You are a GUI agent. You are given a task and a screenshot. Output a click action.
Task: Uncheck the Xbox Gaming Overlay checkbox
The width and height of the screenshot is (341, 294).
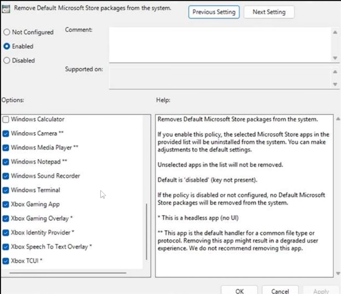[x=6, y=218]
